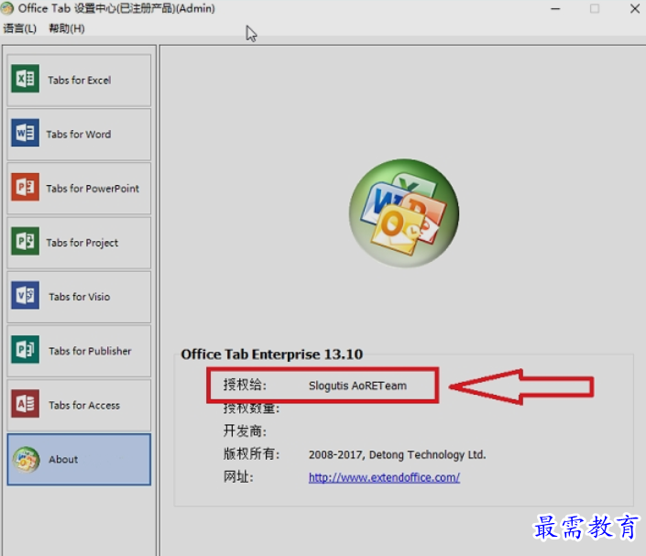Click the Slogutis AoRETeam licensee text
Viewport: 646px width, 556px height.
[x=357, y=386]
